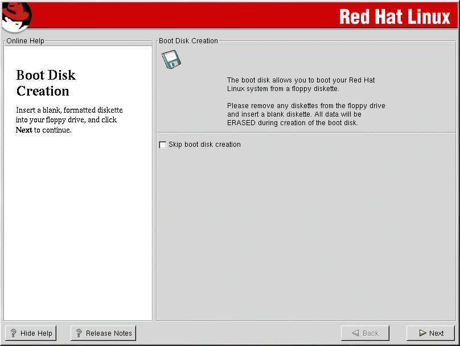Click the "Boot Disk Creation" frame title
The width and height of the screenshot is (460, 346).
click(188, 41)
